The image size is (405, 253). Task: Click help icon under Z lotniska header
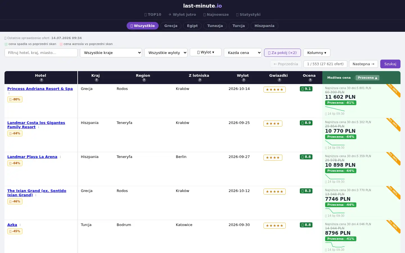point(200,80)
